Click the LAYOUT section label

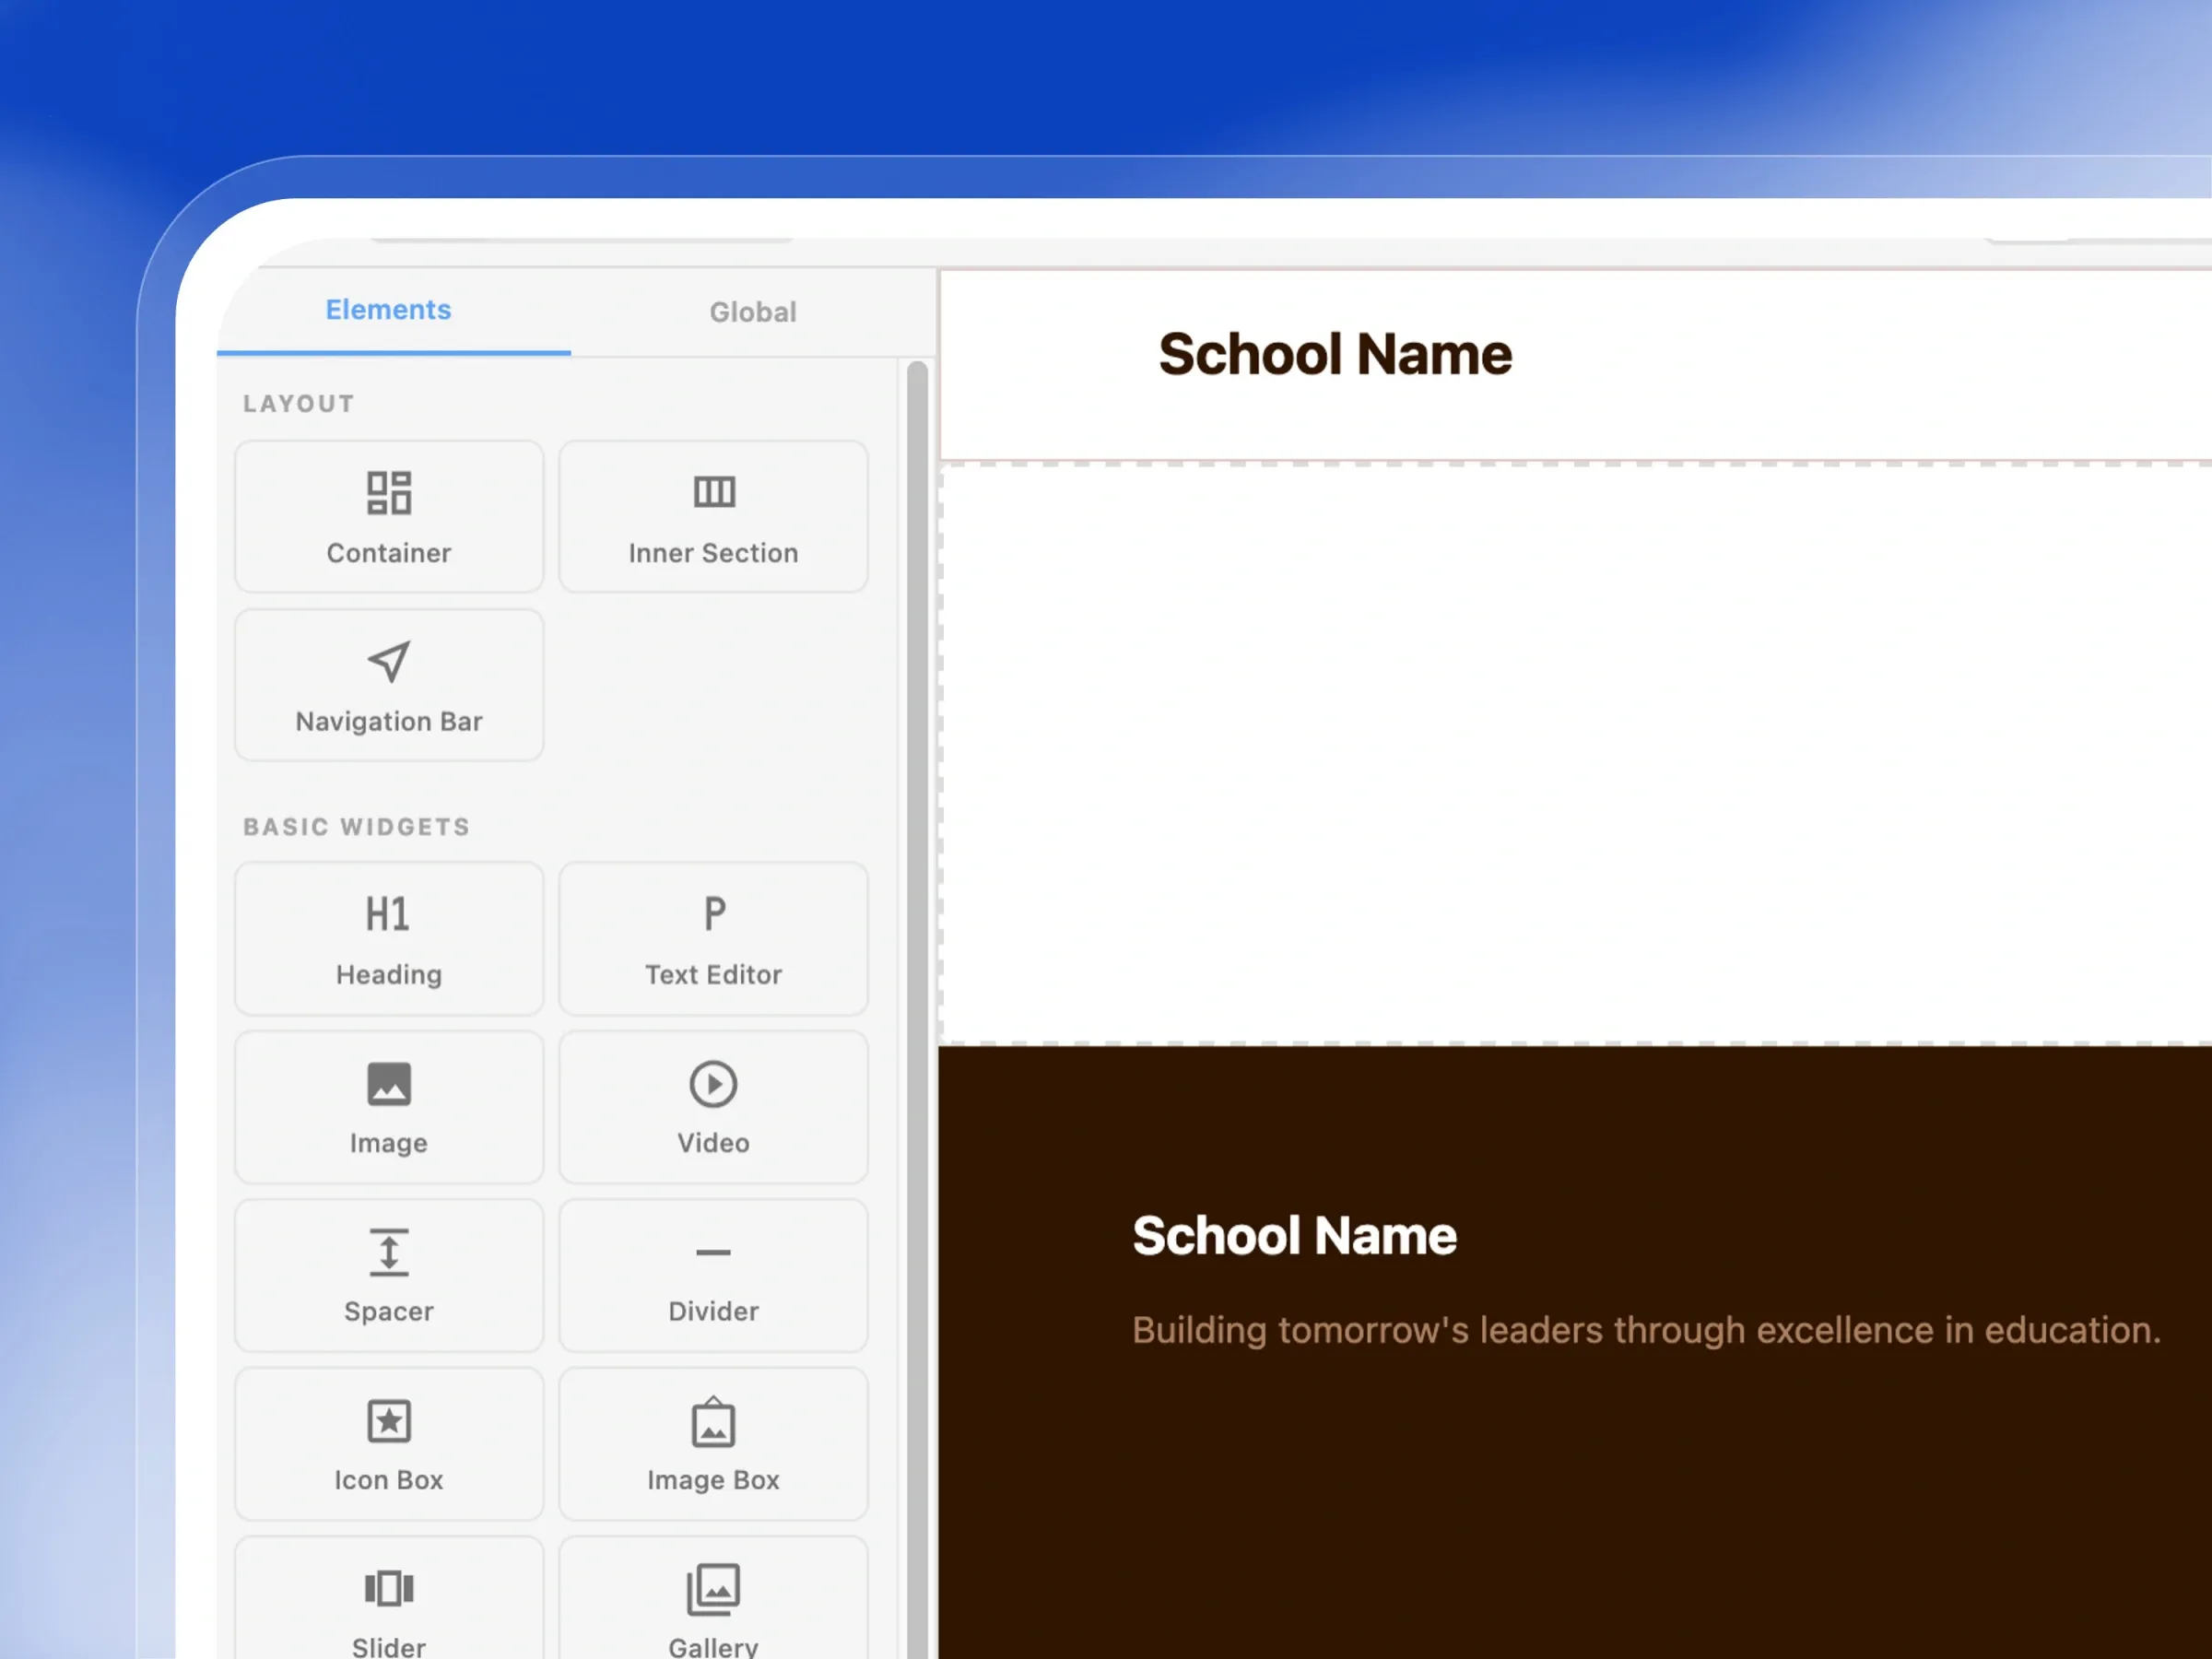coord(299,404)
